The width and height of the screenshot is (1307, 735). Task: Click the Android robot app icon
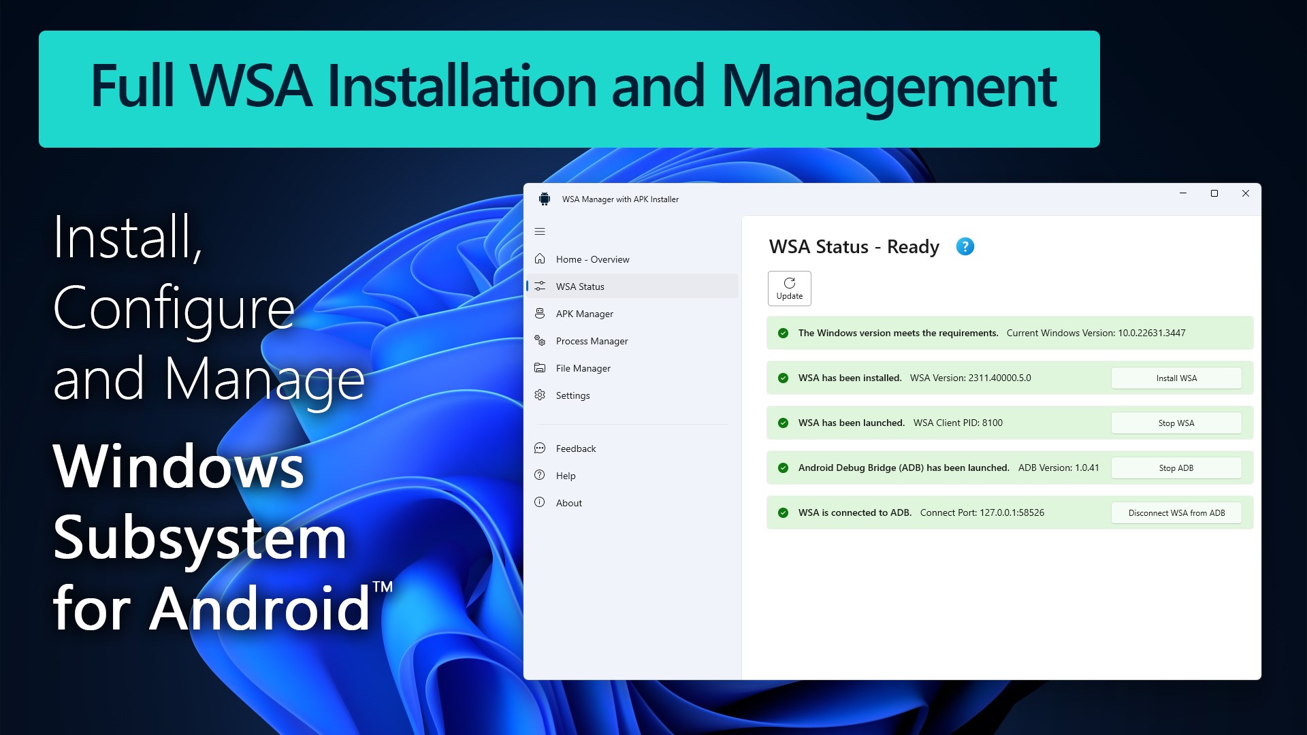coord(544,199)
